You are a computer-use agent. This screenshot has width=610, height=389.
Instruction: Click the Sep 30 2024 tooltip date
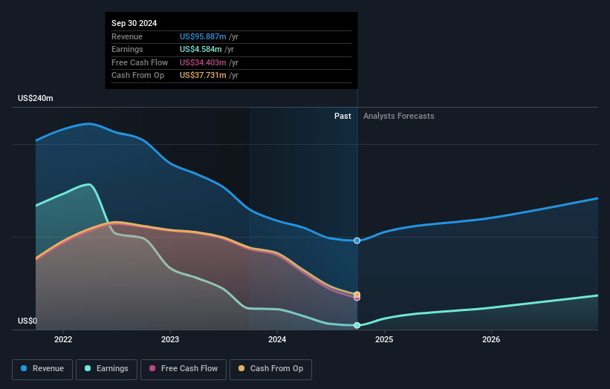[134, 23]
